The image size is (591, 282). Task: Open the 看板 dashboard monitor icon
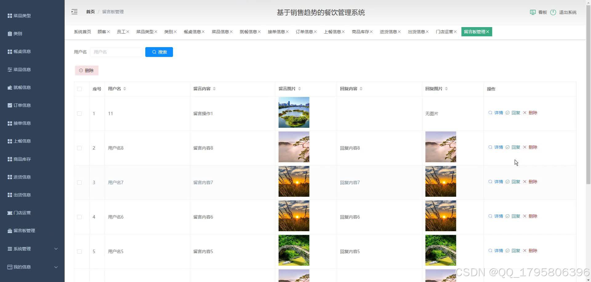533,12
